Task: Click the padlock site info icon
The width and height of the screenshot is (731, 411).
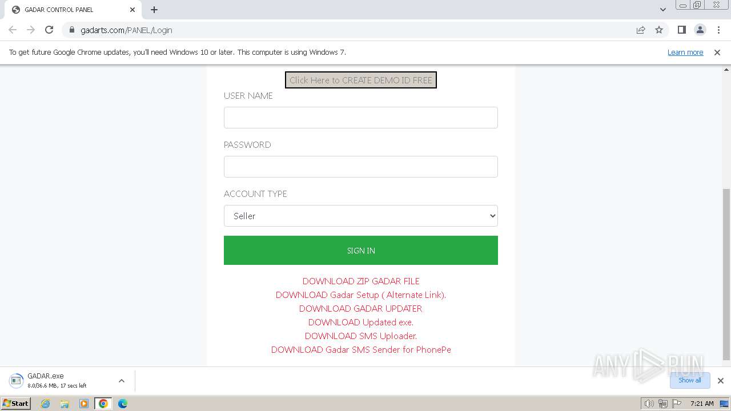Action: pos(71,30)
